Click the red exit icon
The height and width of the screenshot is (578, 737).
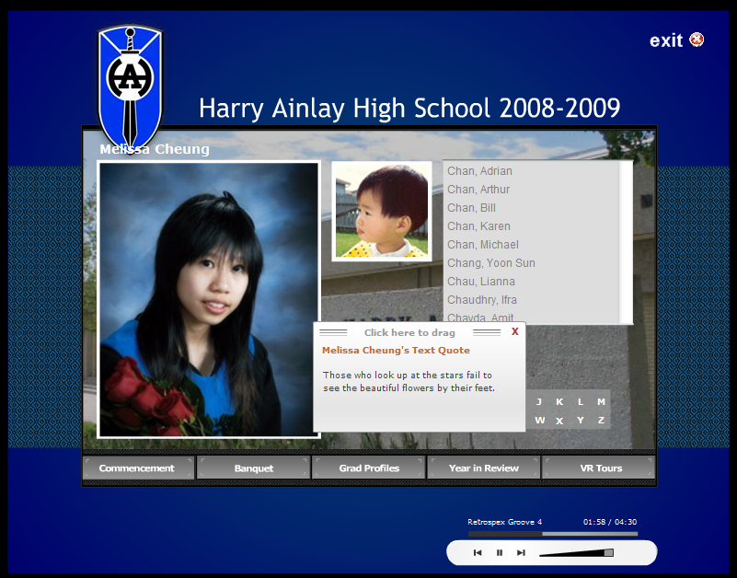click(697, 40)
